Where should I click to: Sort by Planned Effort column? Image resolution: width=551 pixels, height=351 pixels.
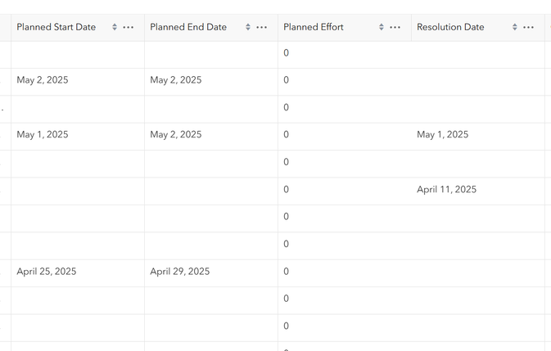[382, 27]
